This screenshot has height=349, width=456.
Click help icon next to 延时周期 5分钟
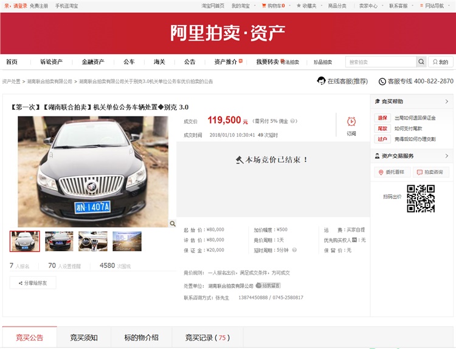[294, 250]
